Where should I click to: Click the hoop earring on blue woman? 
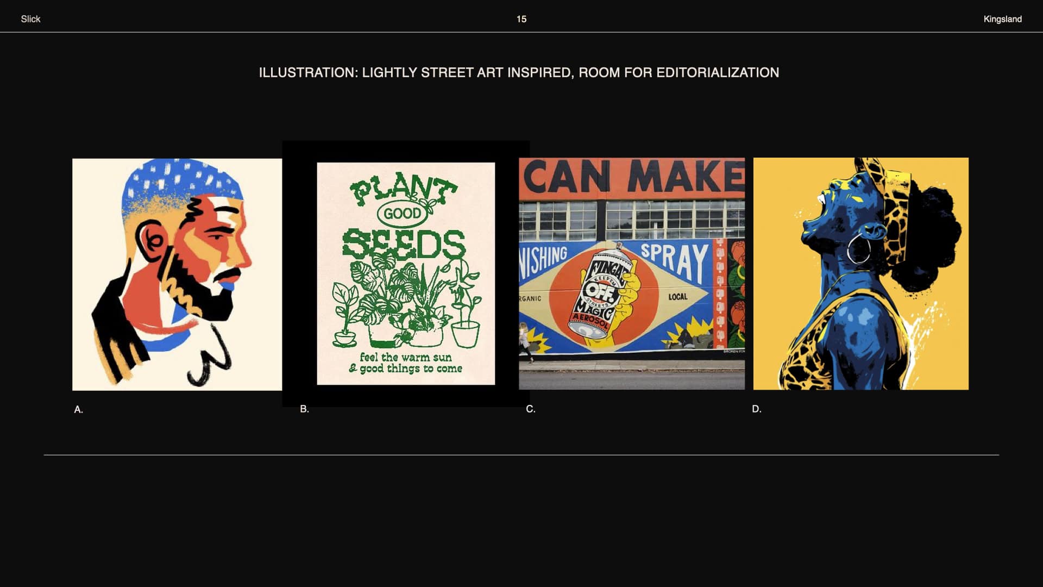coord(859,249)
